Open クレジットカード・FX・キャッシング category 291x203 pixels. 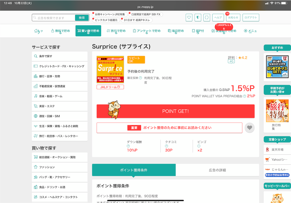(60, 66)
